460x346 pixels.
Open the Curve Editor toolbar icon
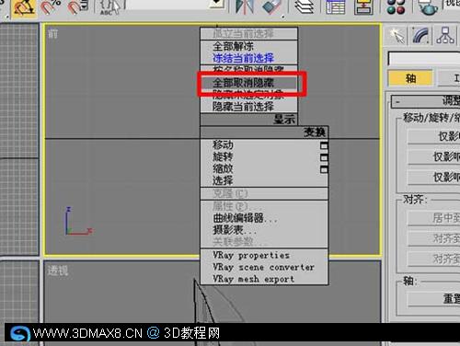335,7
